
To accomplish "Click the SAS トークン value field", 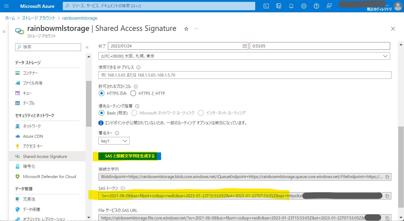I will pyautogui.click(x=245, y=196).
